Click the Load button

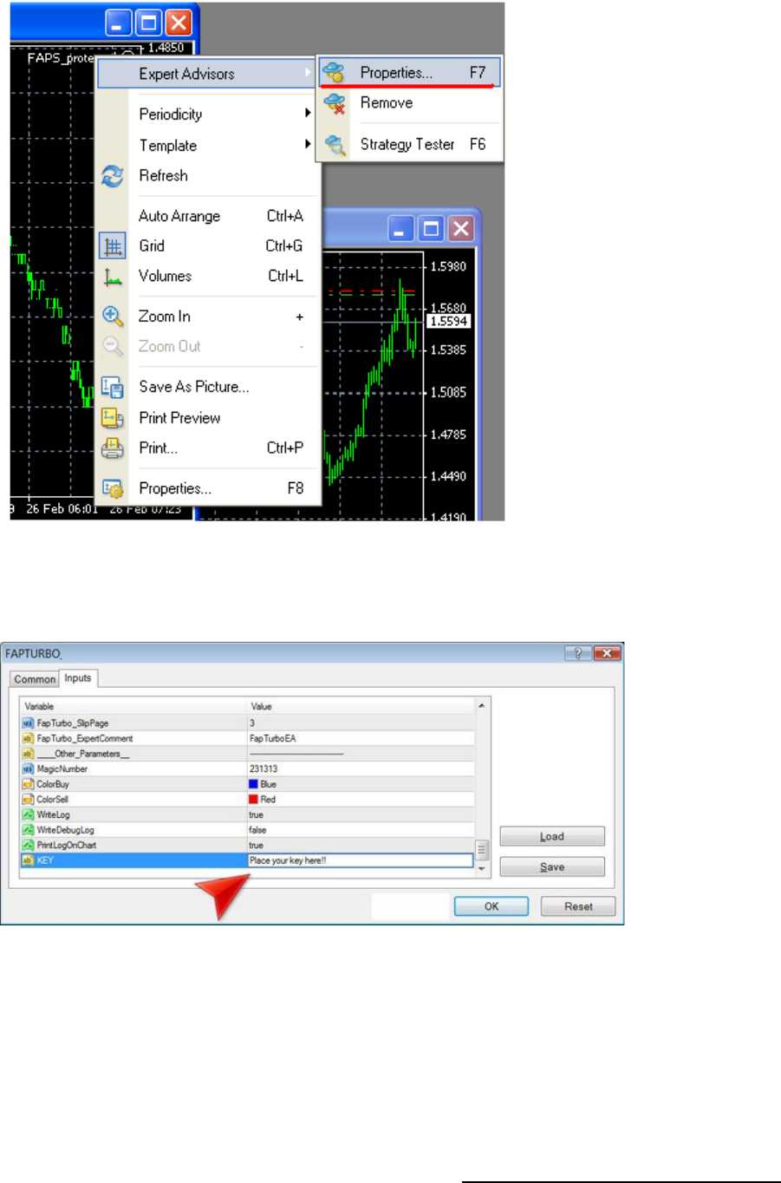(552, 837)
